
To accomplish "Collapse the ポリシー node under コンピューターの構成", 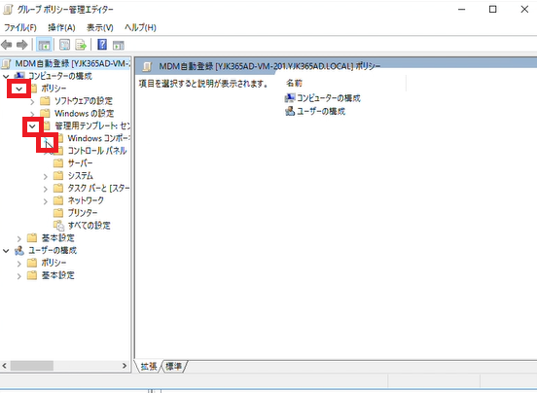I will [19, 89].
